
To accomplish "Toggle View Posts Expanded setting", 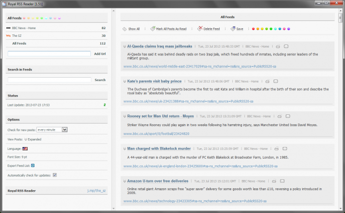I will (x=33, y=139).
